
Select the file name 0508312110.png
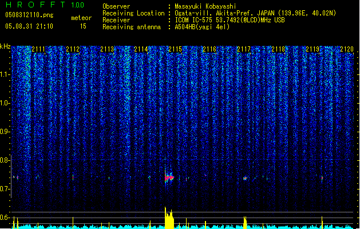point(29,15)
